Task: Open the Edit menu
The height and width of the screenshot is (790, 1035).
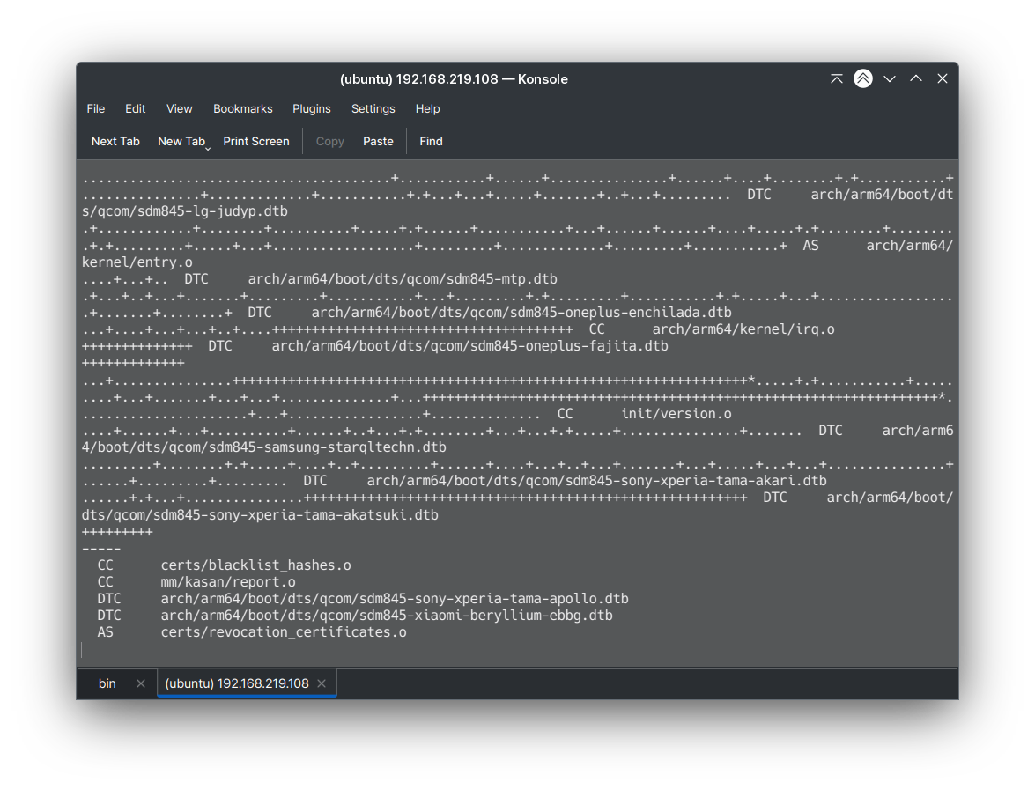Action: (136, 109)
